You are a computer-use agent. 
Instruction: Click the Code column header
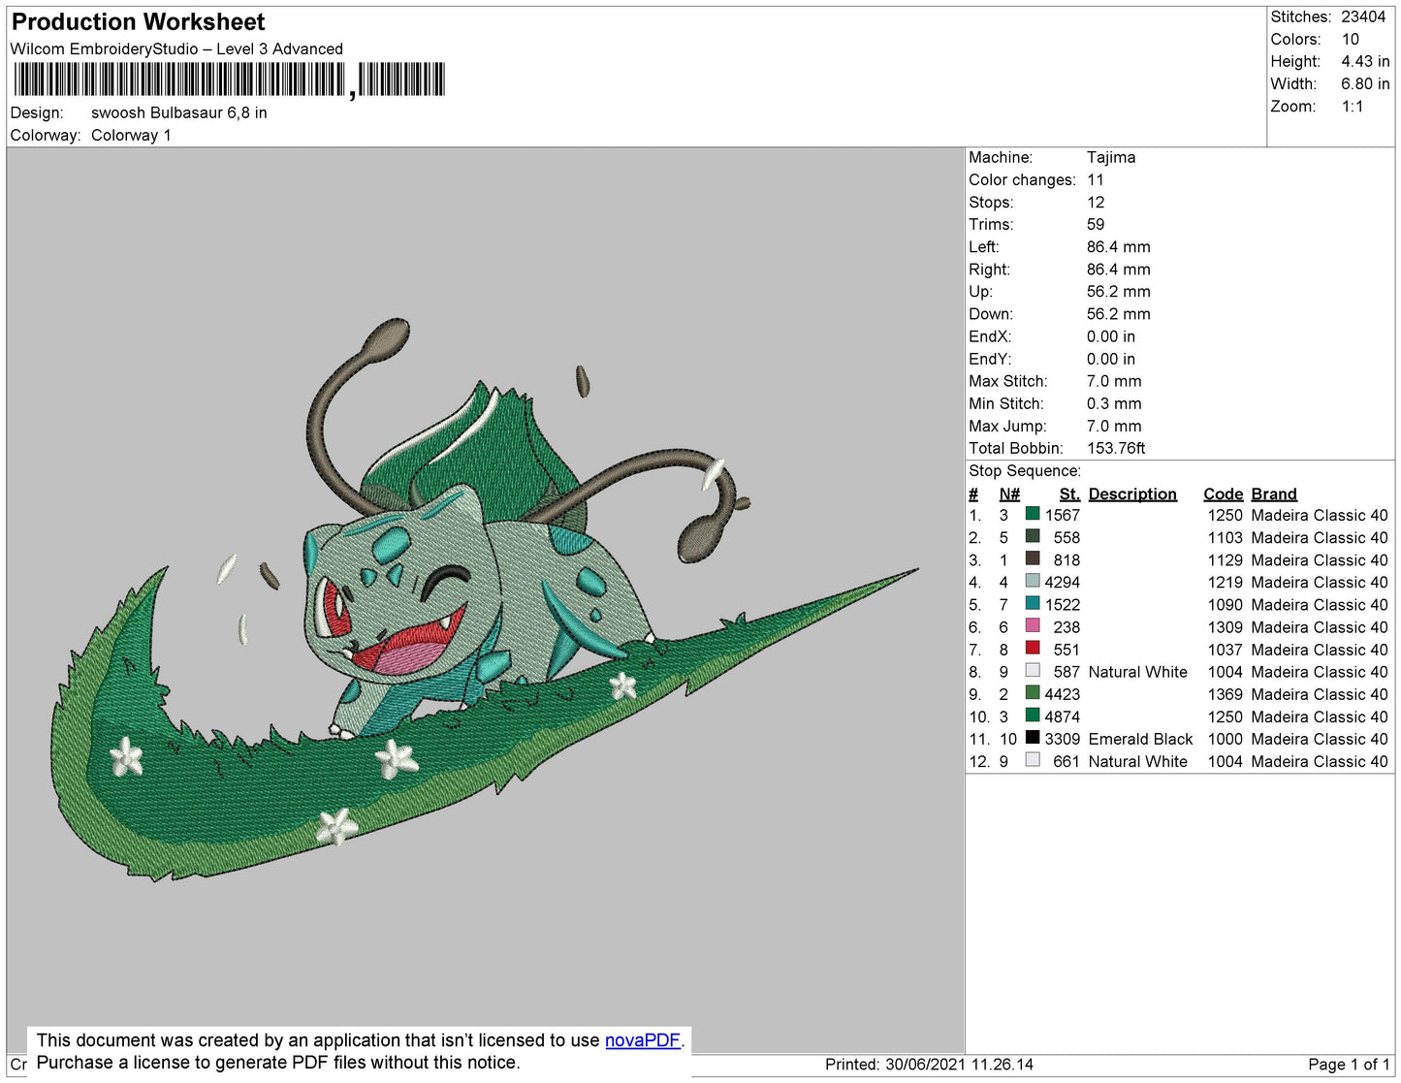pos(1223,494)
